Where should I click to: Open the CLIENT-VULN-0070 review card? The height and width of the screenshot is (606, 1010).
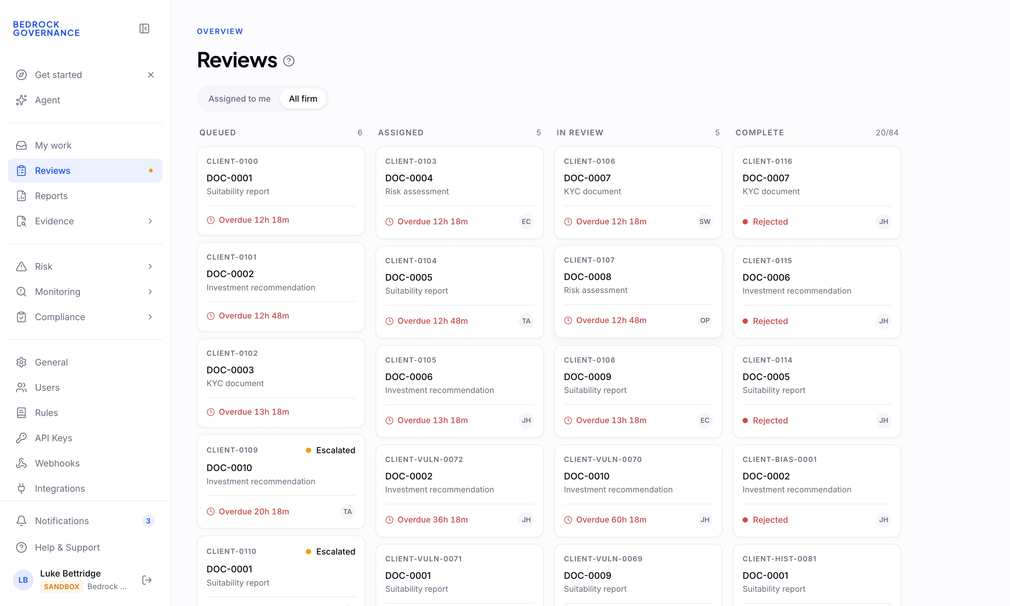(638, 491)
